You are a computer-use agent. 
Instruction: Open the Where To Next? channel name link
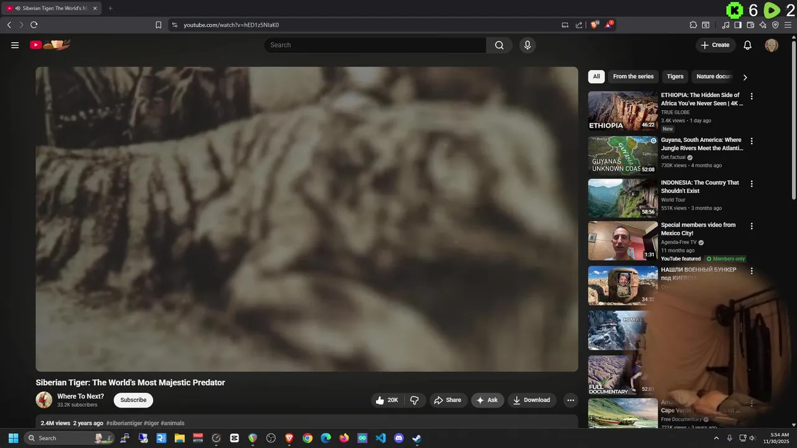pos(80,396)
